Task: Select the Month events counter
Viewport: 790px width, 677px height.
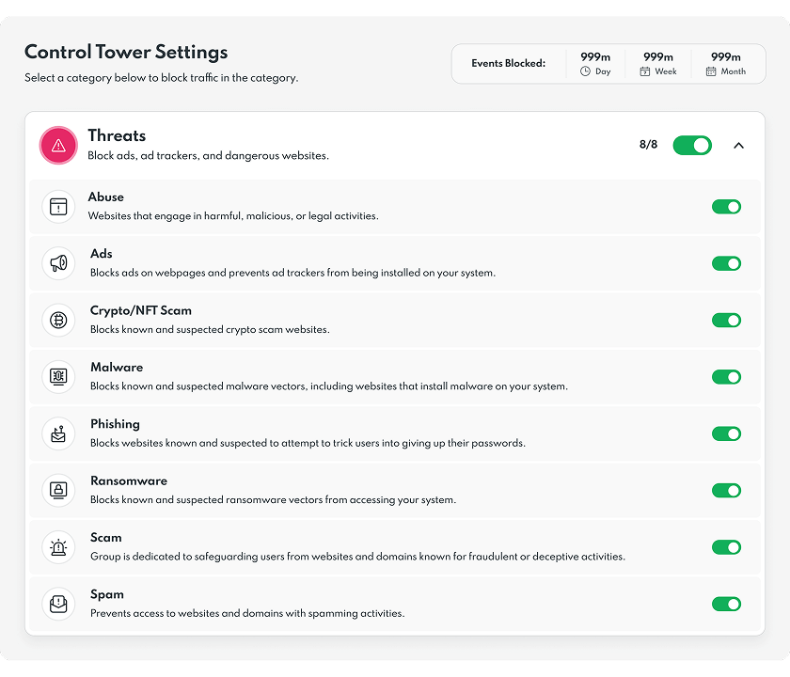Action: (x=726, y=63)
